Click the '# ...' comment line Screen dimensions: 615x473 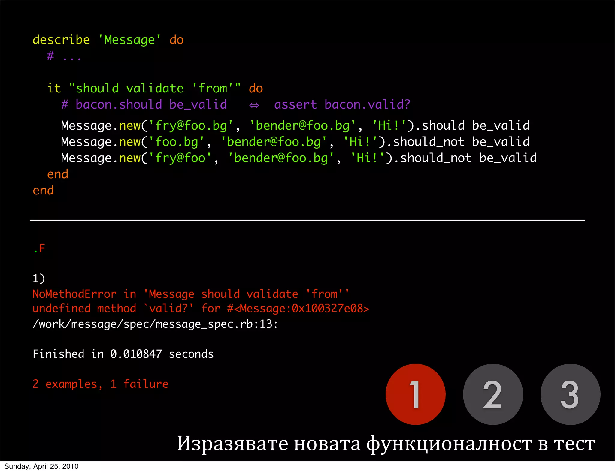[64, 56]
